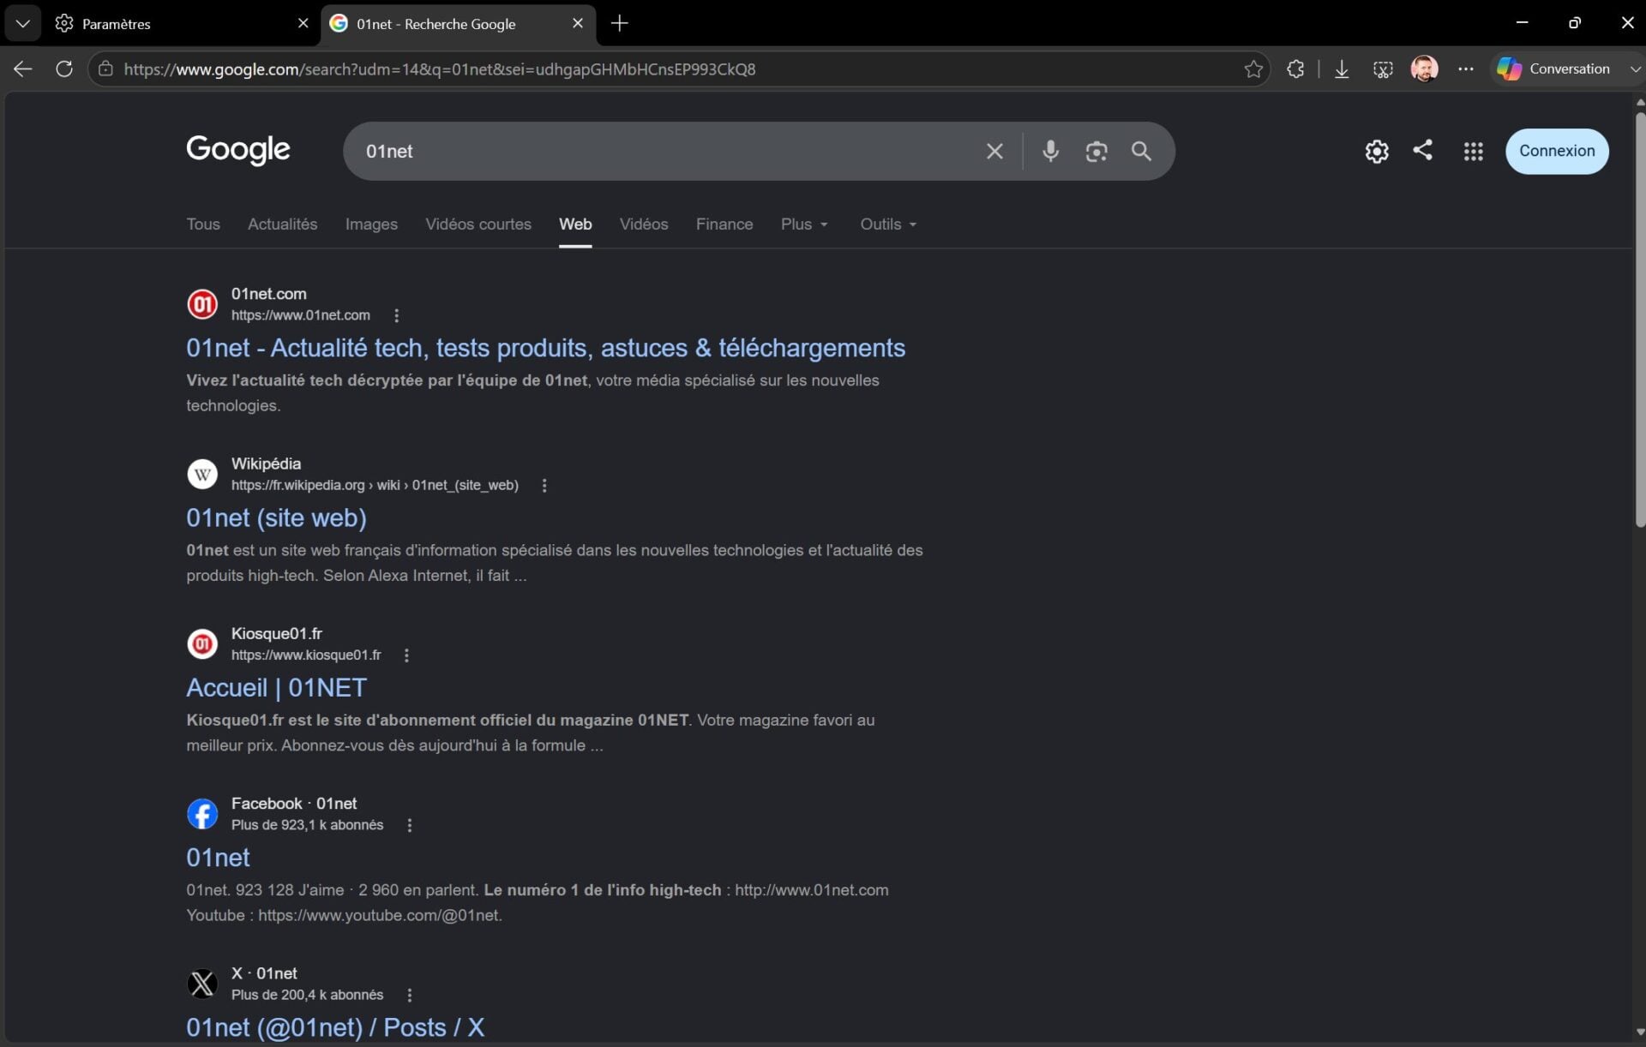The width and height of the screenshot is (1646, 1047).
Task: Select the Vidéos search tab
Action: point(644,224)
